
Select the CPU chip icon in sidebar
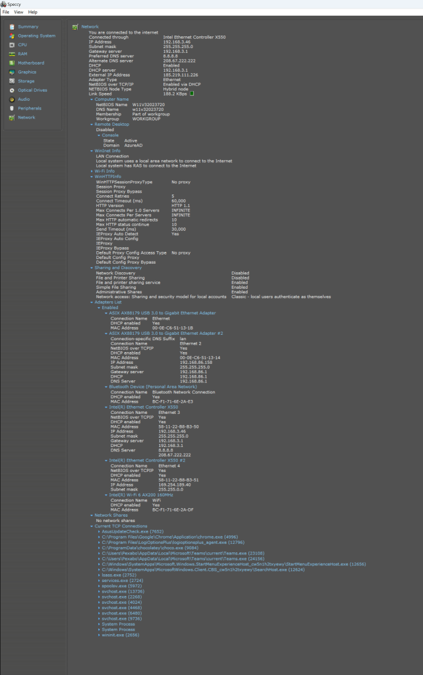point(12,45)
